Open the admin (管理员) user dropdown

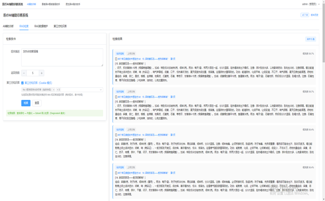[x=311, y=4]
